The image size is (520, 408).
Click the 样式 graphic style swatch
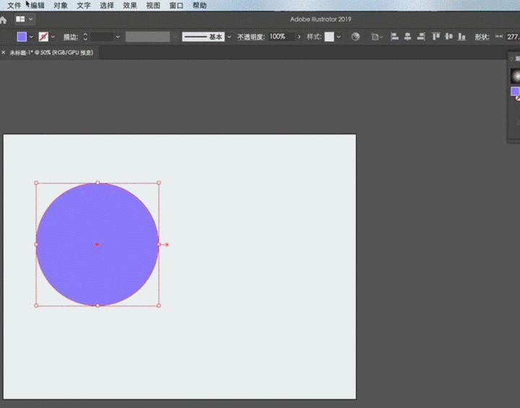click(x=329, y=37)
